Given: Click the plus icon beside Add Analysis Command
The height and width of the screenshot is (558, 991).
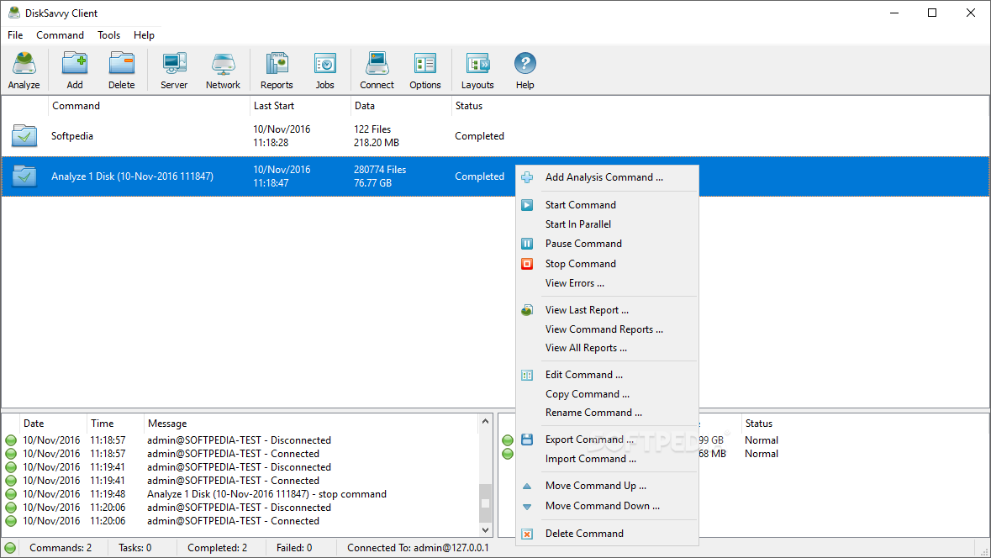Looking at the screenshot, I should tap(527, 177).
